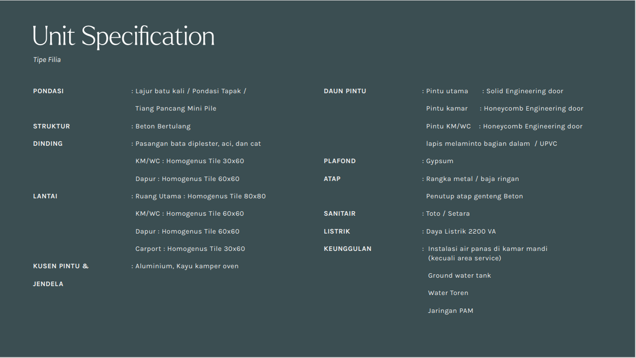This screenshot has width=636, height=358.
Task: Select the DAUN PINTU heading
Action: coord(345,91)
